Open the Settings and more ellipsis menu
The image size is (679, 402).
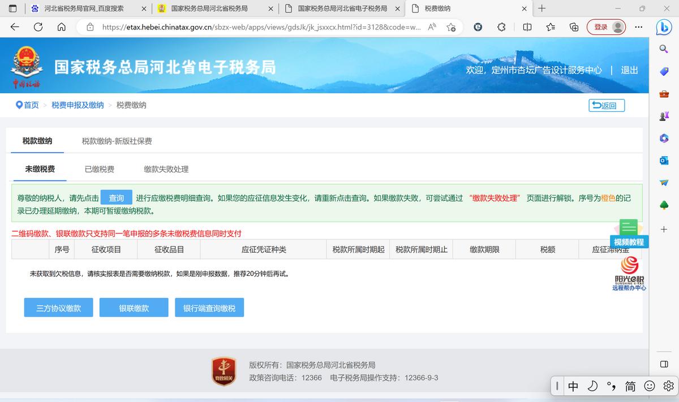click(639, 27)
